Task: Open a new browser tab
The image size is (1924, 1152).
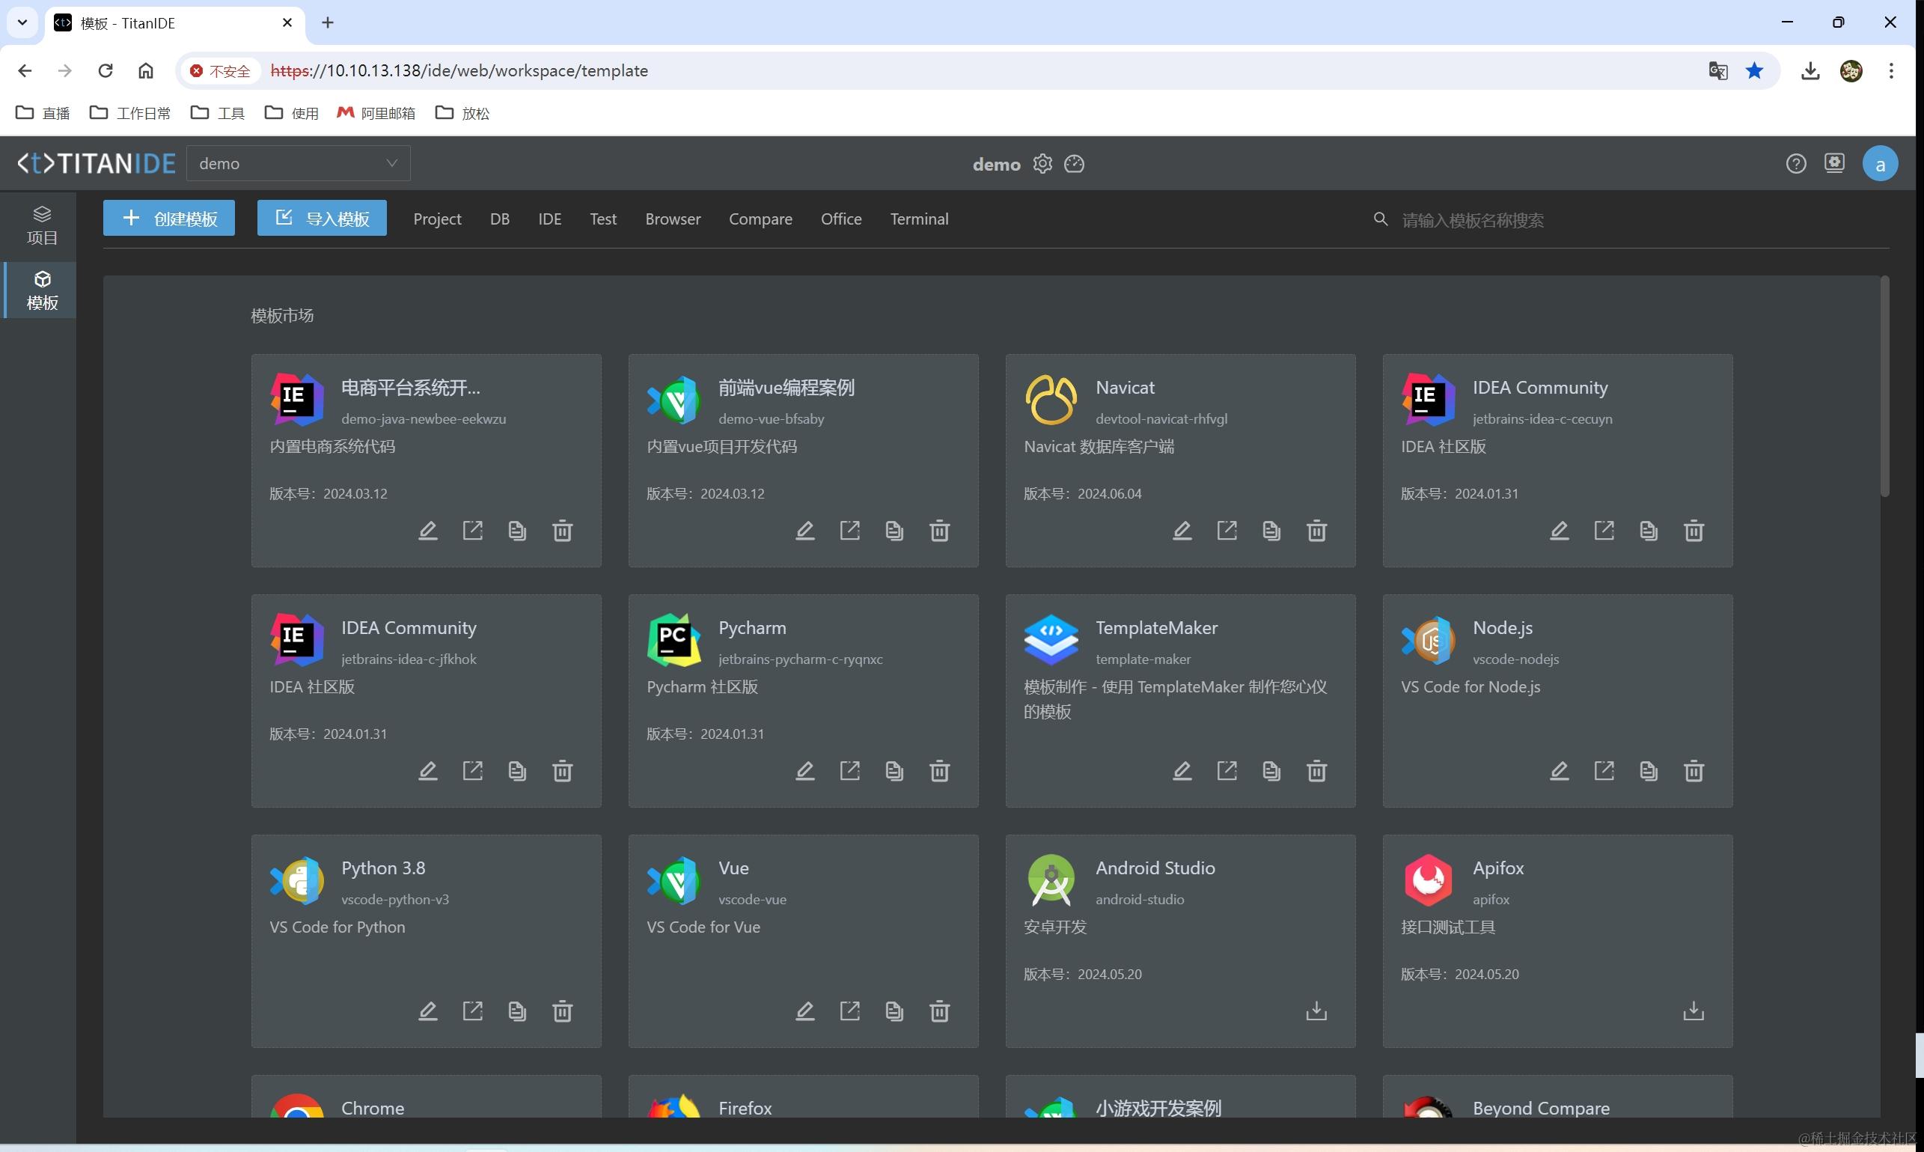Action: 328,22
